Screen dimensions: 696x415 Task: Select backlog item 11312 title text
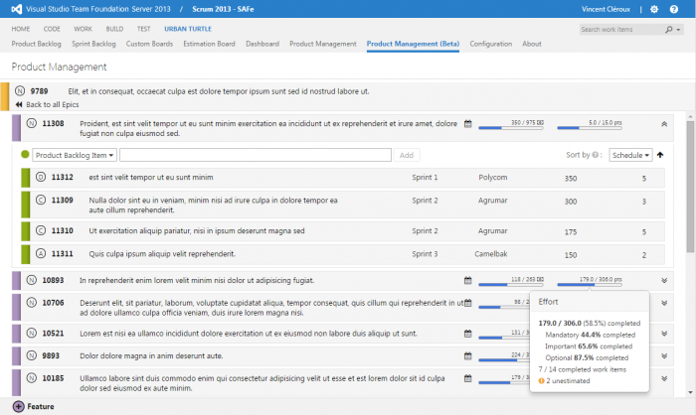[151, 178]
